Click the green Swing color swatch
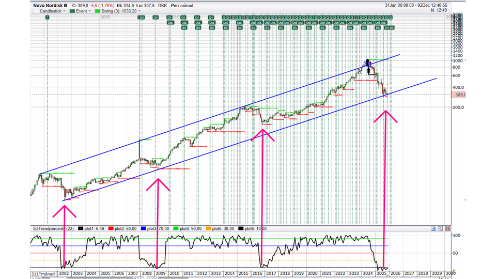 pos(99,10)
